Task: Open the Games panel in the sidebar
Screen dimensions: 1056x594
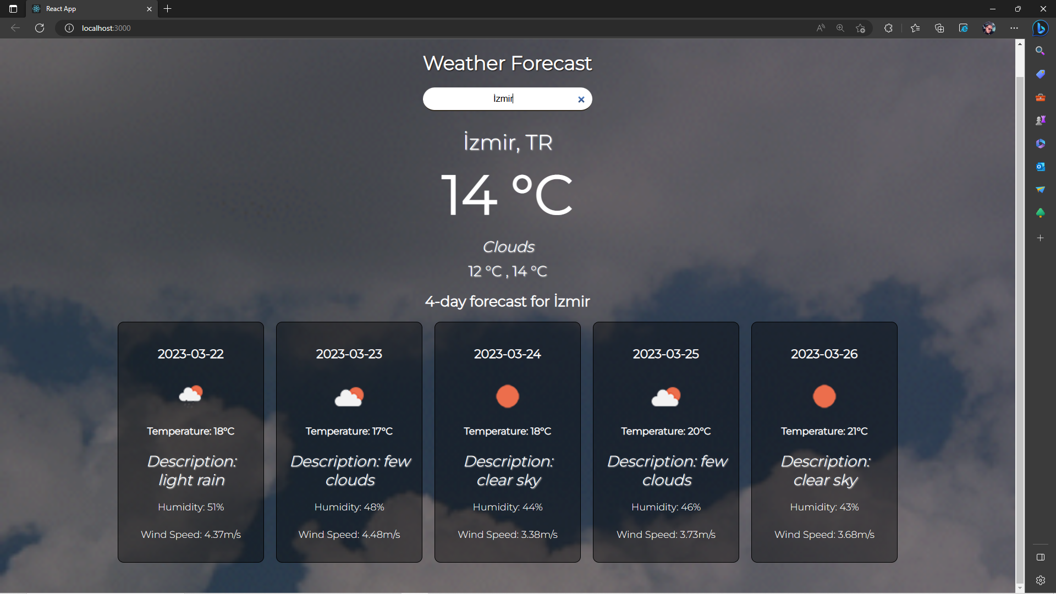Action: pyautogui.click(x=1041, y=120)
